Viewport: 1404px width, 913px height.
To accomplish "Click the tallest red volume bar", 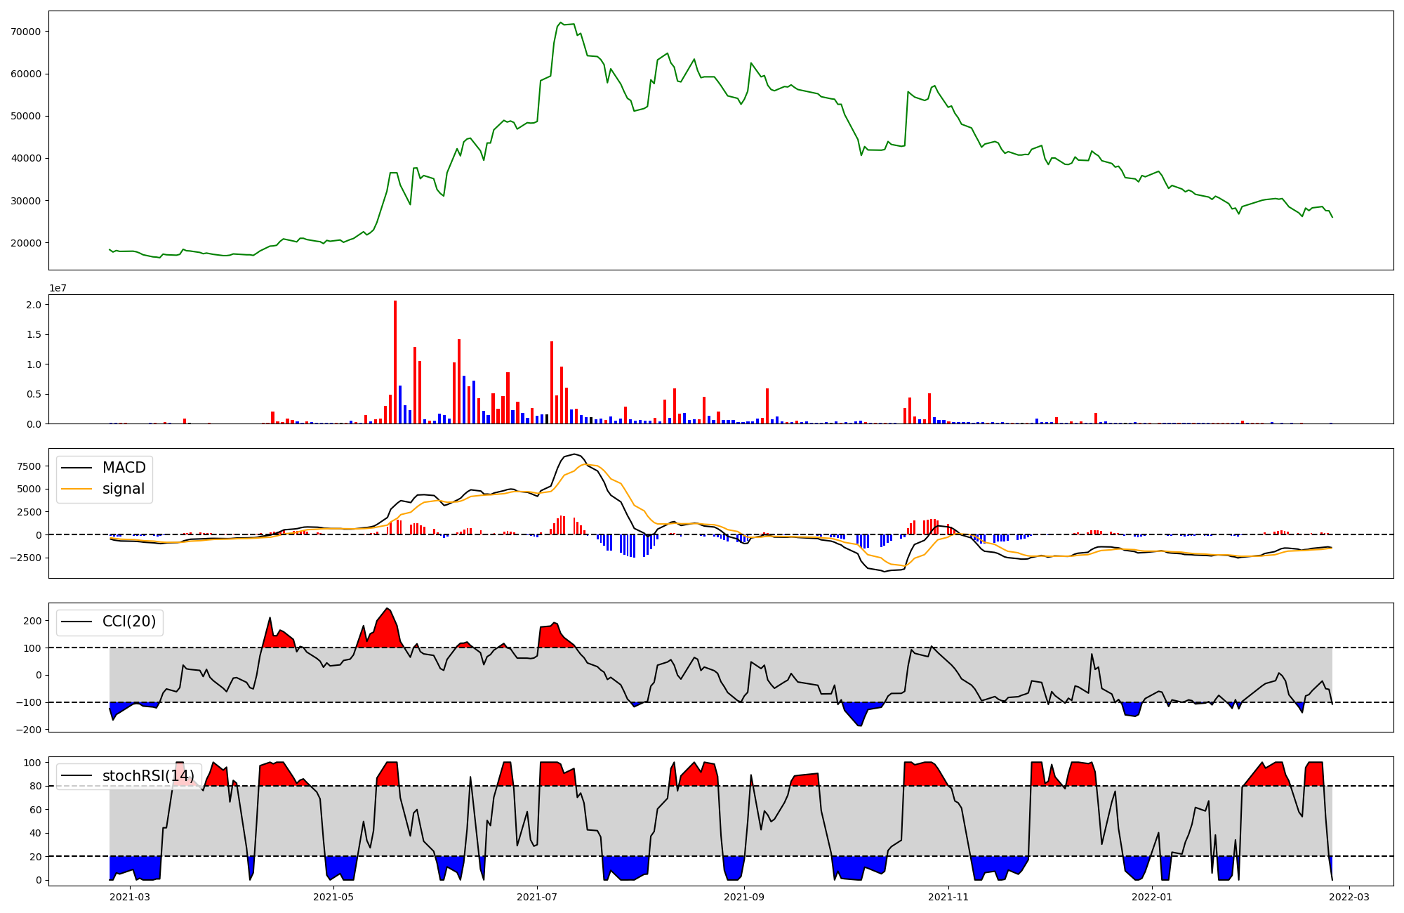I will [395, 362].
